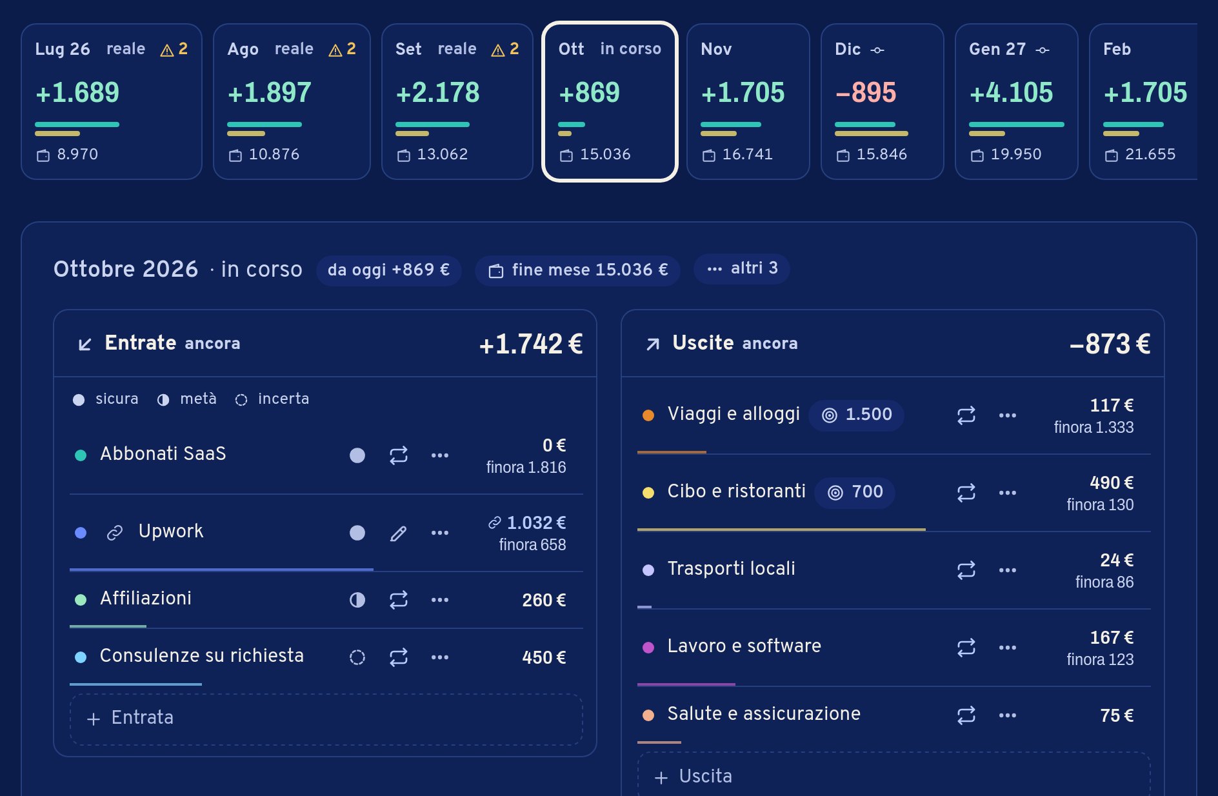Open the Dic month card
This screenshot has width=1218, height=796.
point(883,102)
